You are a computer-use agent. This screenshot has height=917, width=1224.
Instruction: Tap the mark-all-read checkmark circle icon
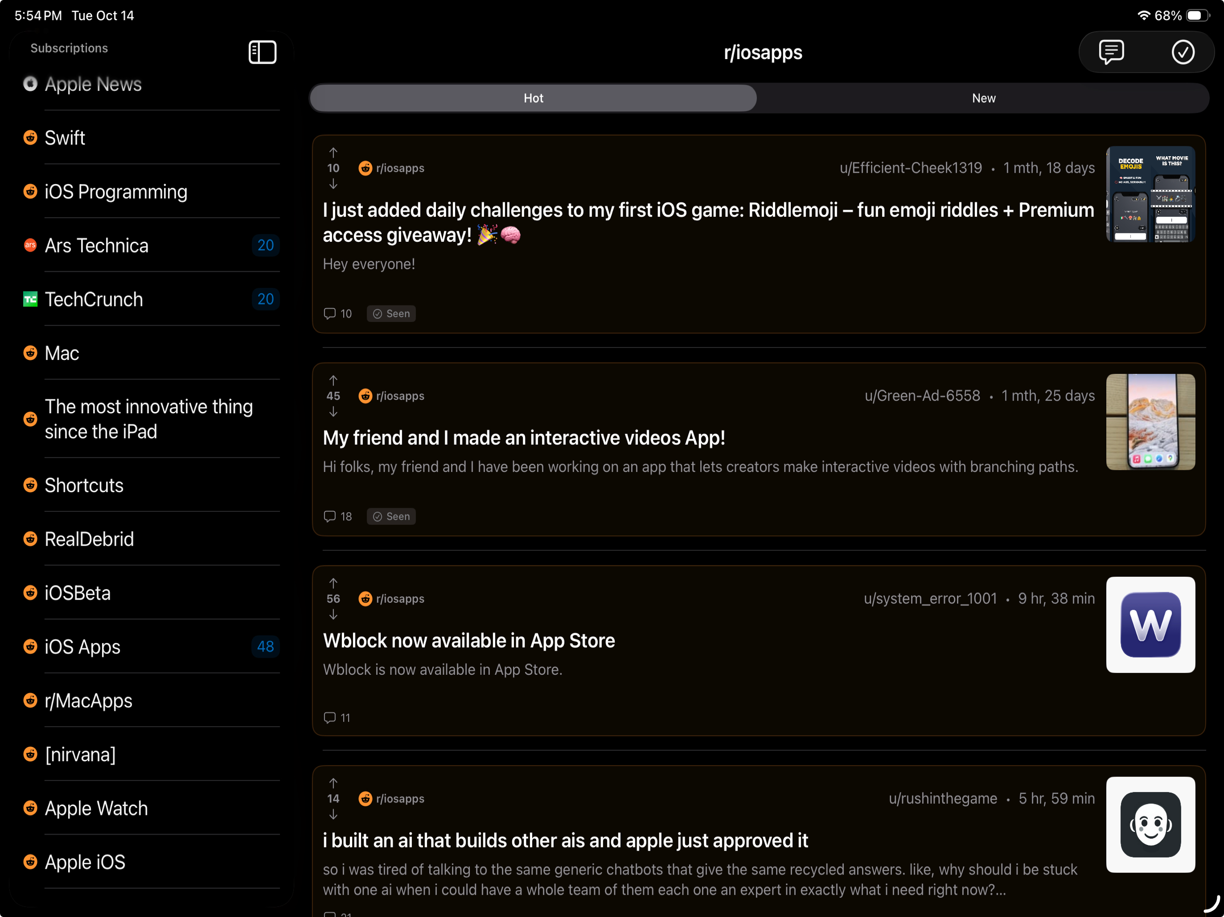click(x=1182, y=52)
